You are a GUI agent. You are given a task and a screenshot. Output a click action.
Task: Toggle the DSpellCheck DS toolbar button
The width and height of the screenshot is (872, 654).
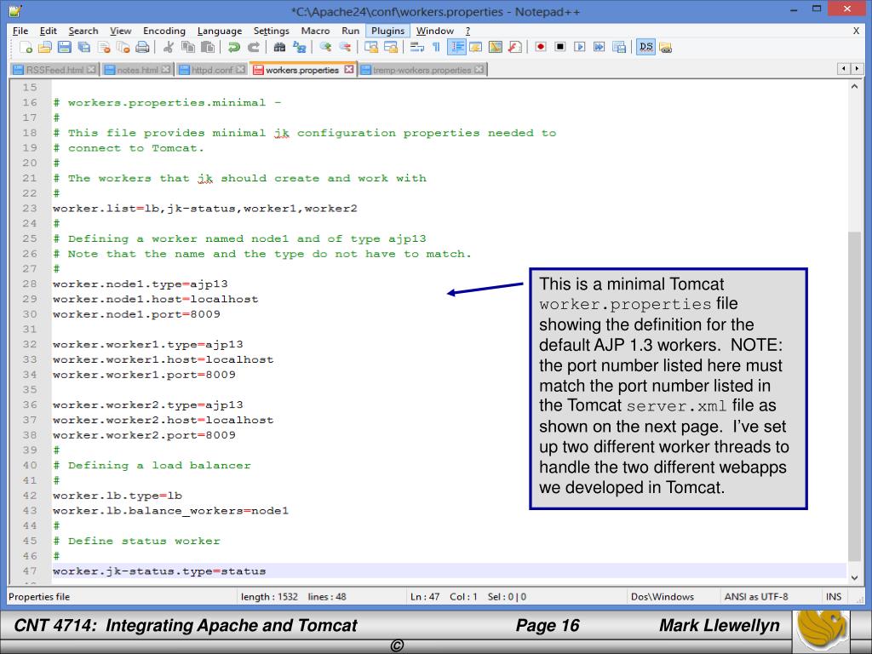(645, 48)
